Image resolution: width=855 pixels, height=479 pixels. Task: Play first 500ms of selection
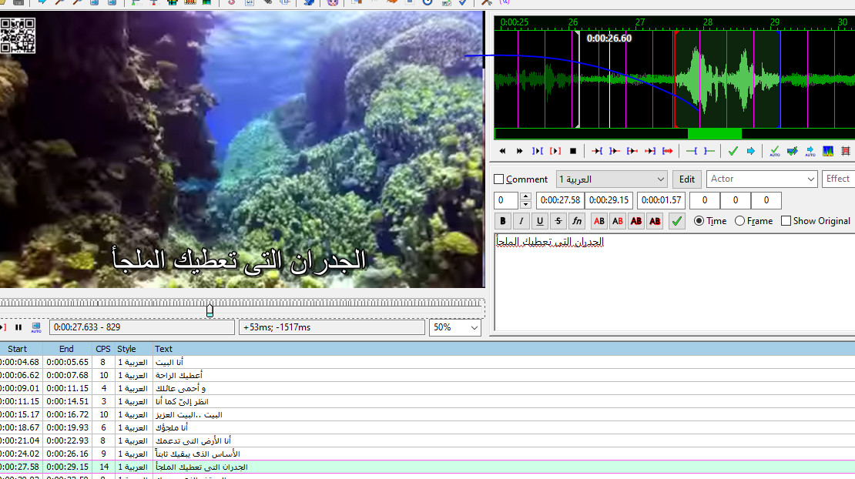[x=632, y=151]
